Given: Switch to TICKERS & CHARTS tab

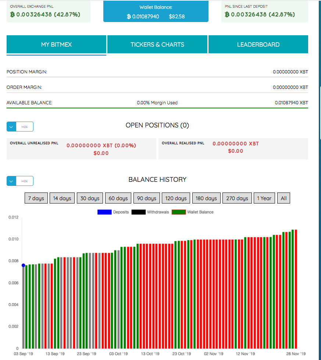Looking at the screenshot, I should tap(157, 44).
